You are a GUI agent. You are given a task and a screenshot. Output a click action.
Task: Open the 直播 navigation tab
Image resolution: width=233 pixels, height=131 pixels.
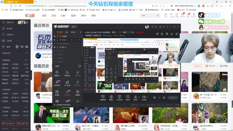coord(54,15)
